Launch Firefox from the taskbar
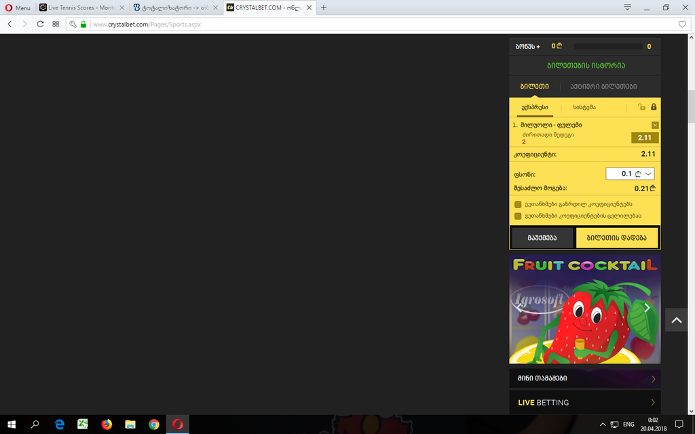Screen dimensions: 695x434 tap(107, 425)
